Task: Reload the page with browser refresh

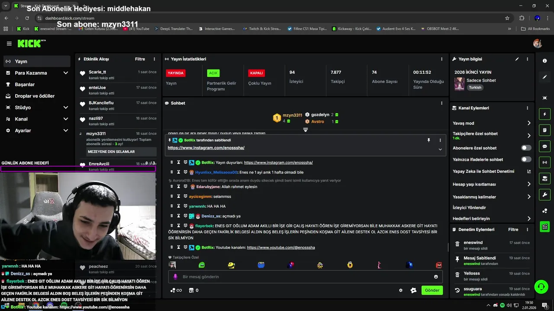Action: coord(27,18)
